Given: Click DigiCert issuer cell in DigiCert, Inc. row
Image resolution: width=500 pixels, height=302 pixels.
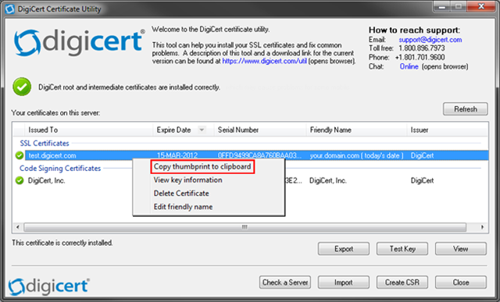Looking at the screenshot, I should (x=422, y=180).
